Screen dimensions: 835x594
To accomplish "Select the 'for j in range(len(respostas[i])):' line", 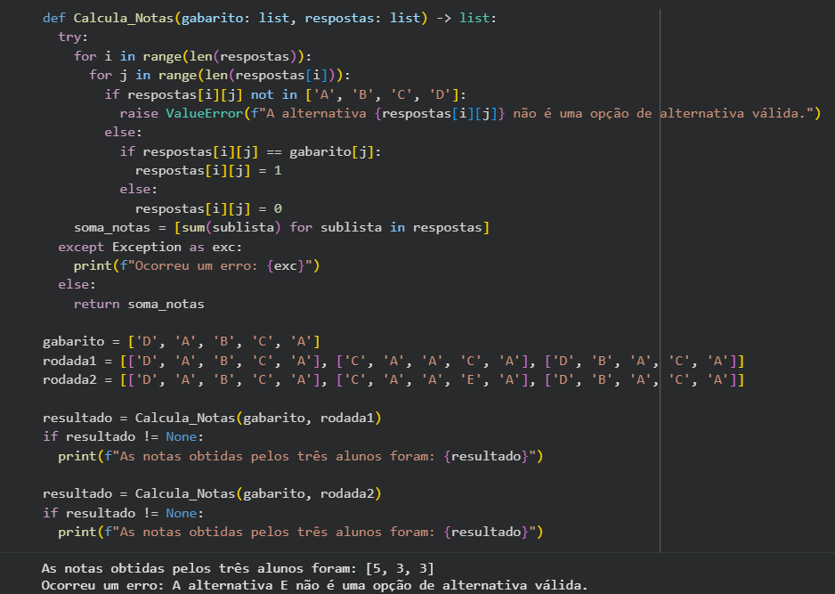I will pos(220,75).
